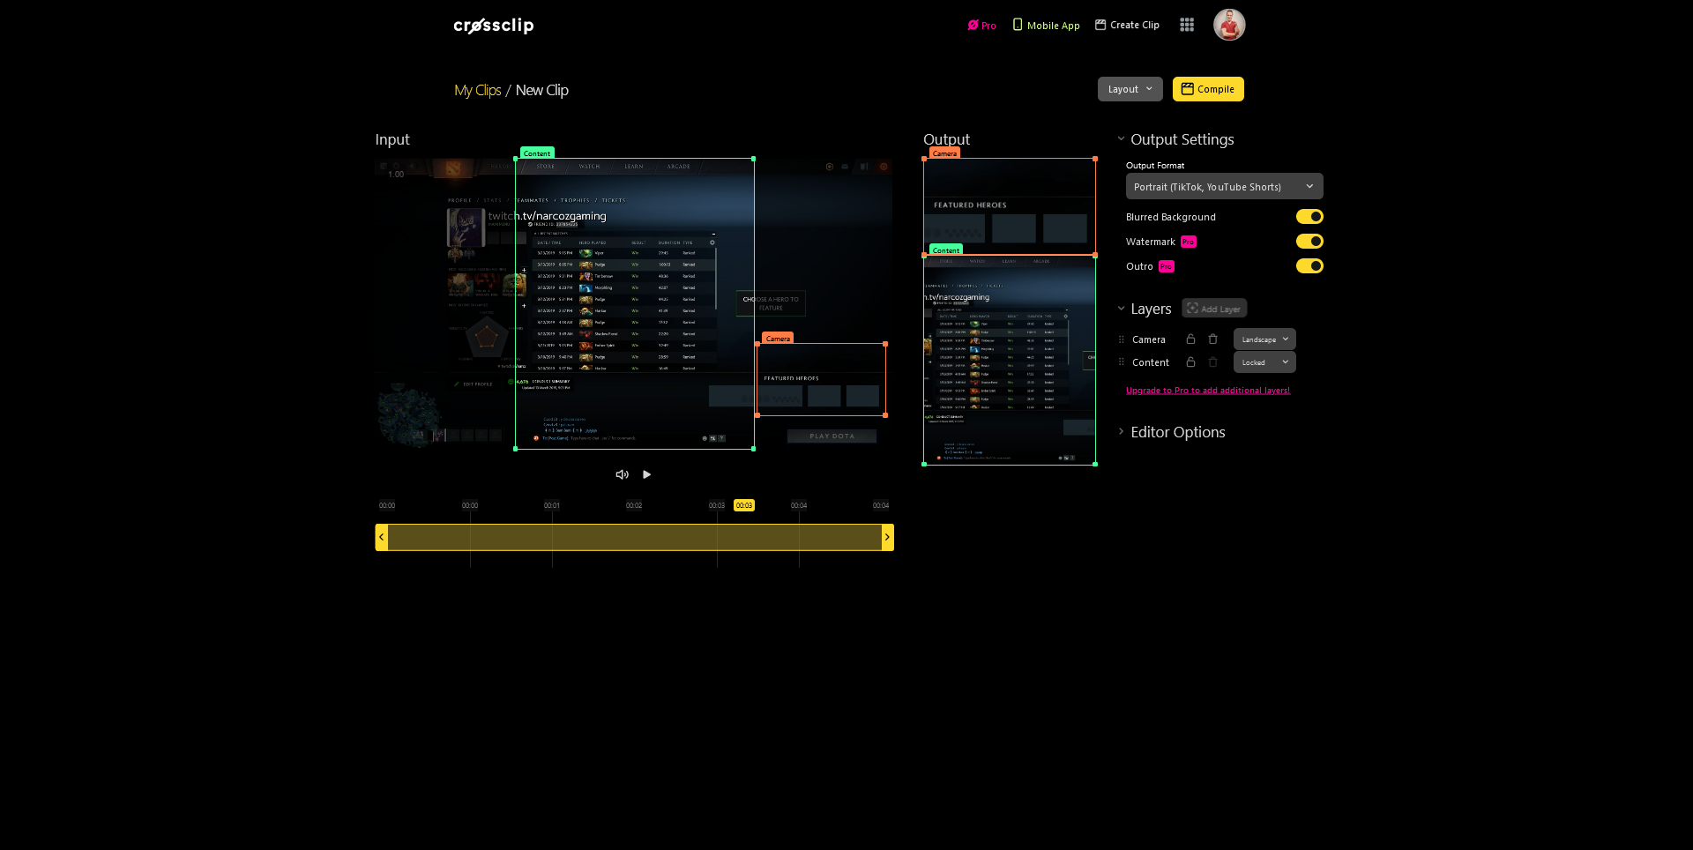The height and width of the screenshot is (850, 1693).
Task: Open the user profile avatar
Action: coord(1229,25)
